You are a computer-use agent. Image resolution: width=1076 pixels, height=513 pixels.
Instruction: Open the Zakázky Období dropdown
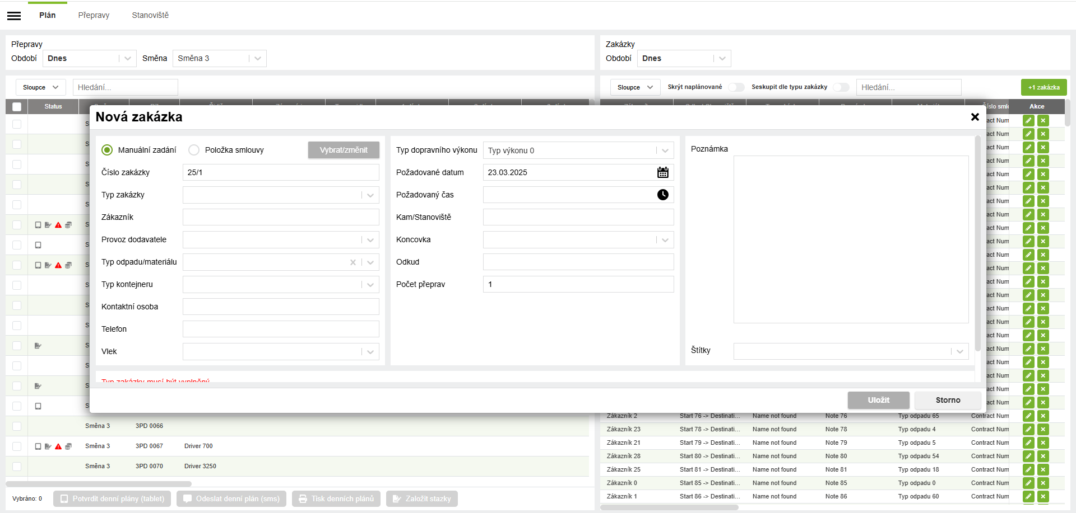point(684,58)
